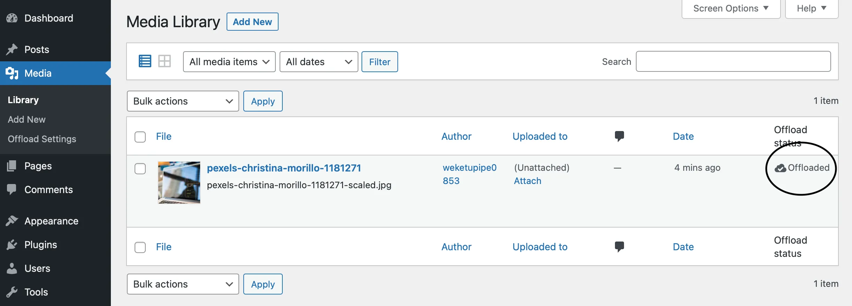Expand the Screen Options panel

(731, 8)
